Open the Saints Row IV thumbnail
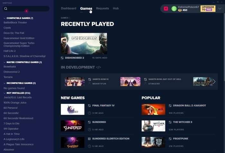 75,82
